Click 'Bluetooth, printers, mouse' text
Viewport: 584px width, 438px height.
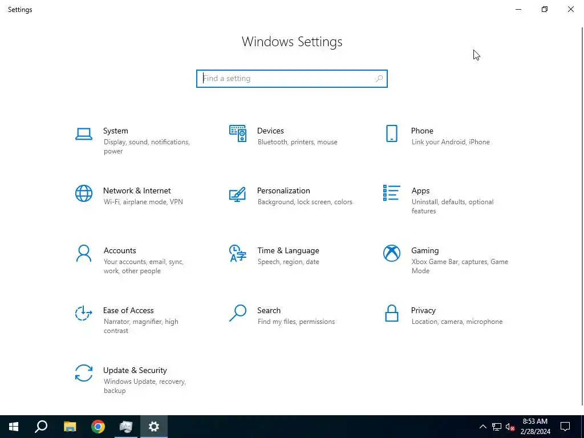click(297, 142)
